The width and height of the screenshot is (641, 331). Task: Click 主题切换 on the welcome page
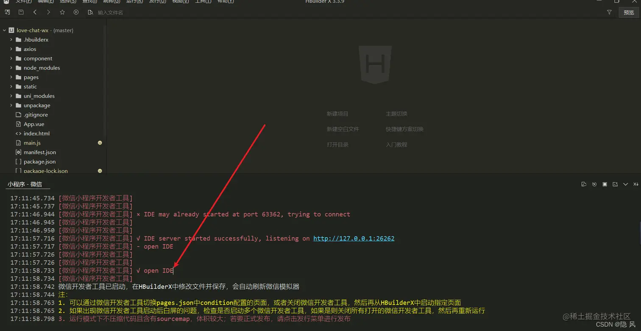click(x=396, y=114)
